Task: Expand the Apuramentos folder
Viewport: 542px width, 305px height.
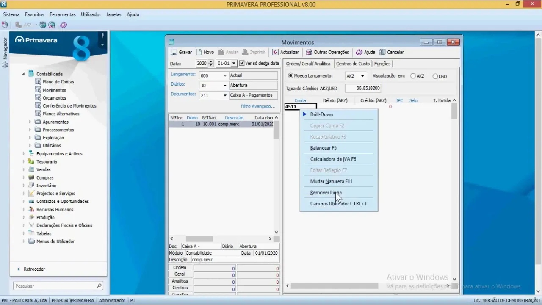Action: pyautogui.click(x=30, y=122)
